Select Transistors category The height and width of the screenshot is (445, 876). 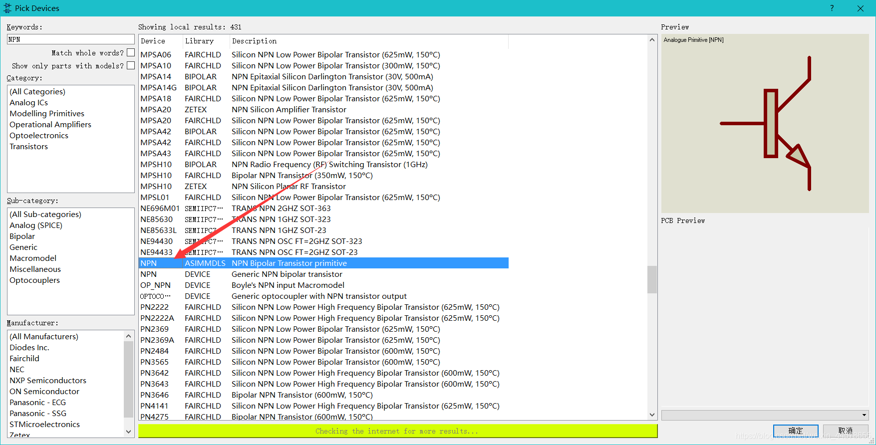pyautogui.click(x=29, y=146)
